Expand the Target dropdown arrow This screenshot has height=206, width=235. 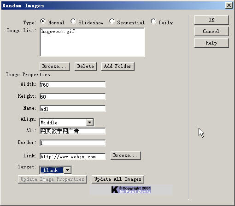pyautogui.click(x=67, y=170)
